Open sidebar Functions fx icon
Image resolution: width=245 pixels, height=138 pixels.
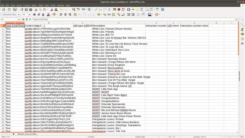(242, 43)
